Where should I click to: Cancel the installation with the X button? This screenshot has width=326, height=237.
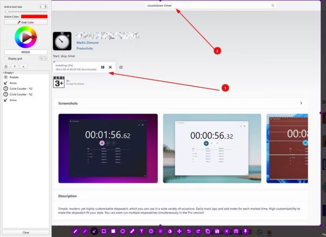(110, 67)
